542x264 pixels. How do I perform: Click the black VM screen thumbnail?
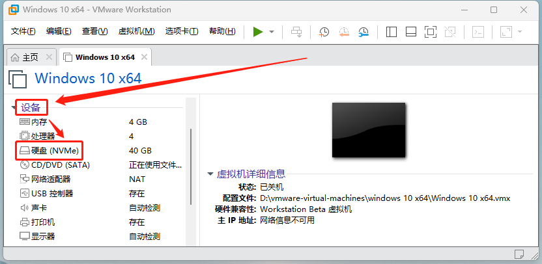(x=370, y=129)
